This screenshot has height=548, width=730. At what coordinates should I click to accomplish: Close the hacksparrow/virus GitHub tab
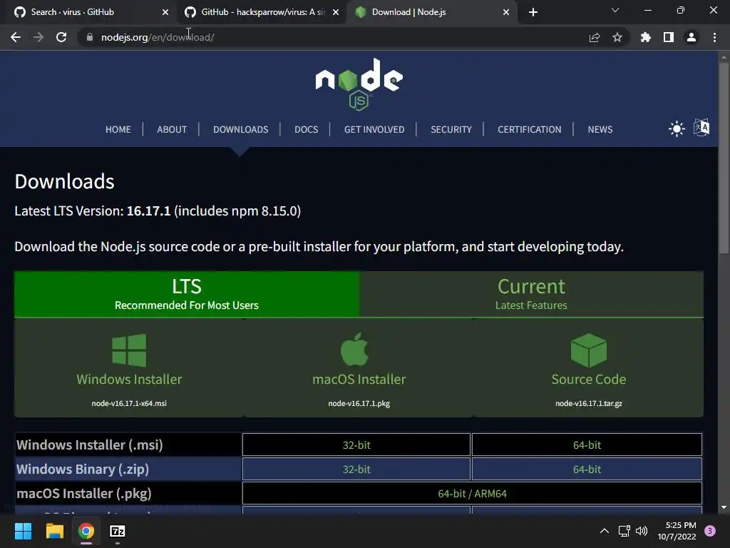pyautogui.click(x=336, y=12)
